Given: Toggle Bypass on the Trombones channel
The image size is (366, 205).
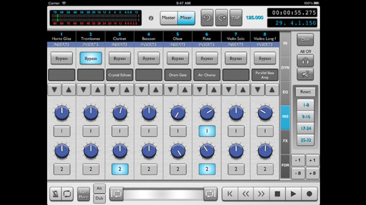Looking at the screenshot, I should (x=90, y=59).
